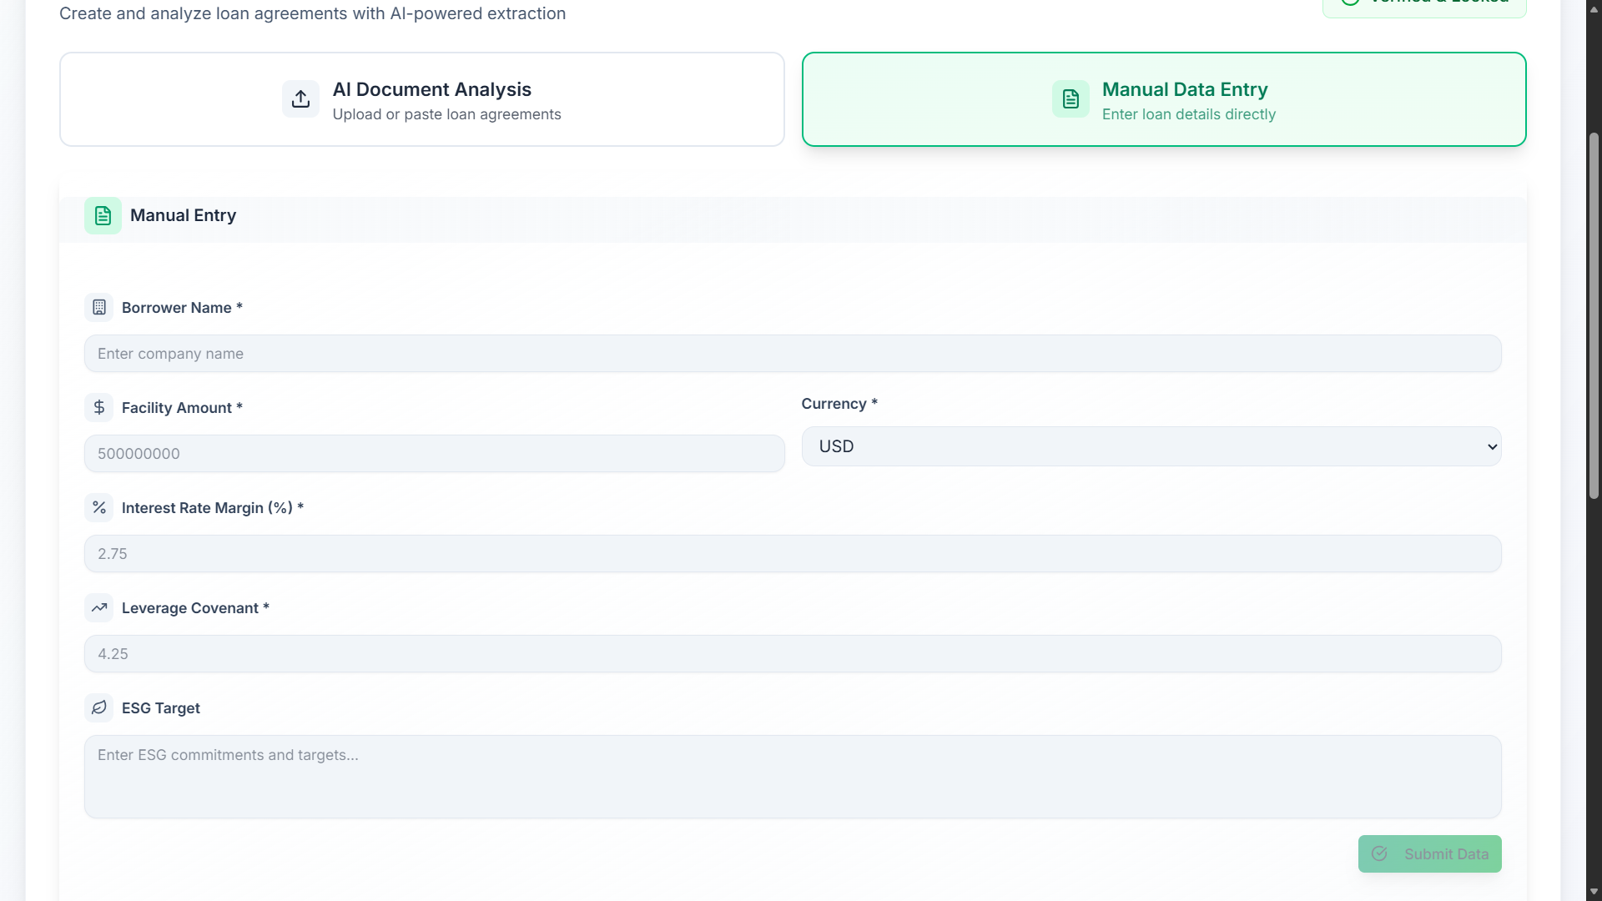Click the leaf icon beside ESG Target
The height and width of the screenshot is (901, 1602).
pos(99,708)
